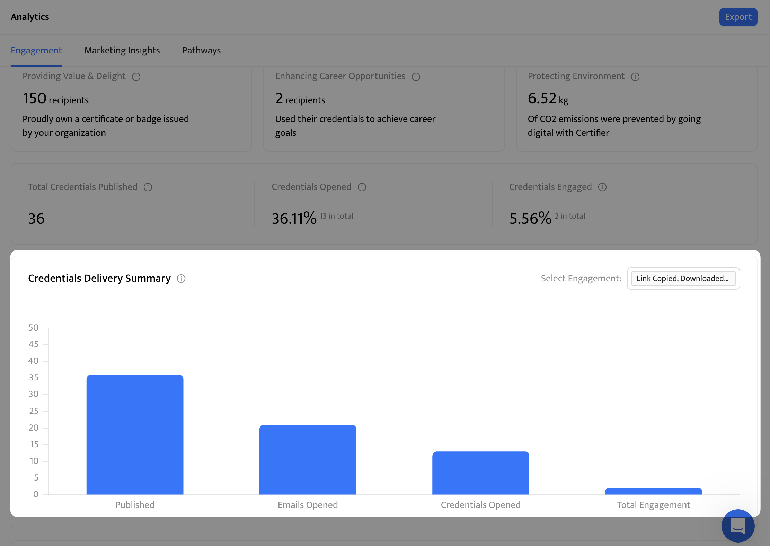770x546 pixels.
Task: Select the Engagement tab
Action: (x=36, y=51)
